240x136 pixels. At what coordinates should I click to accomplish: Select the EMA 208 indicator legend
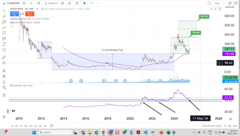25,22
